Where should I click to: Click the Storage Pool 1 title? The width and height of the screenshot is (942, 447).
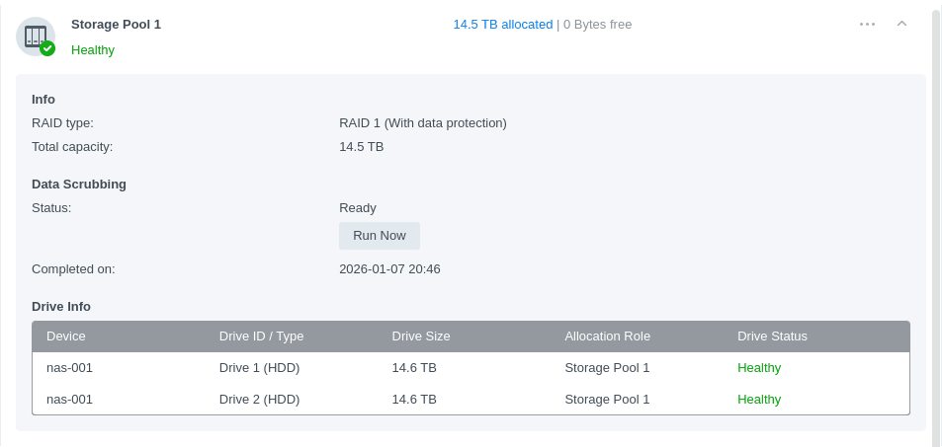(116, 24)
